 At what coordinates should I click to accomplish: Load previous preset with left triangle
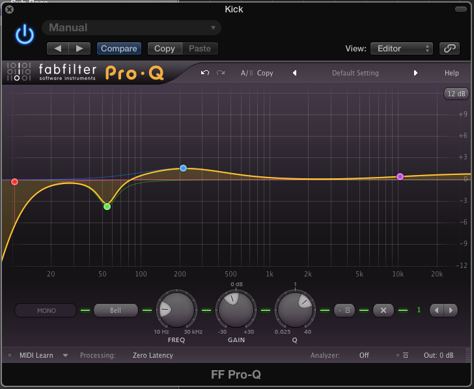tap(294, 73)
